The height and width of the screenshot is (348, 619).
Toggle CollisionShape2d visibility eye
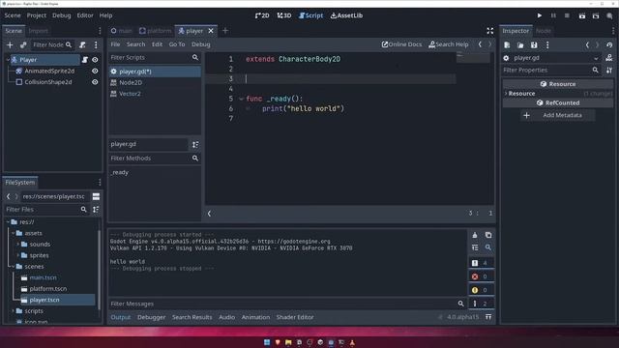pyautogui.click(x=95, y=82)
